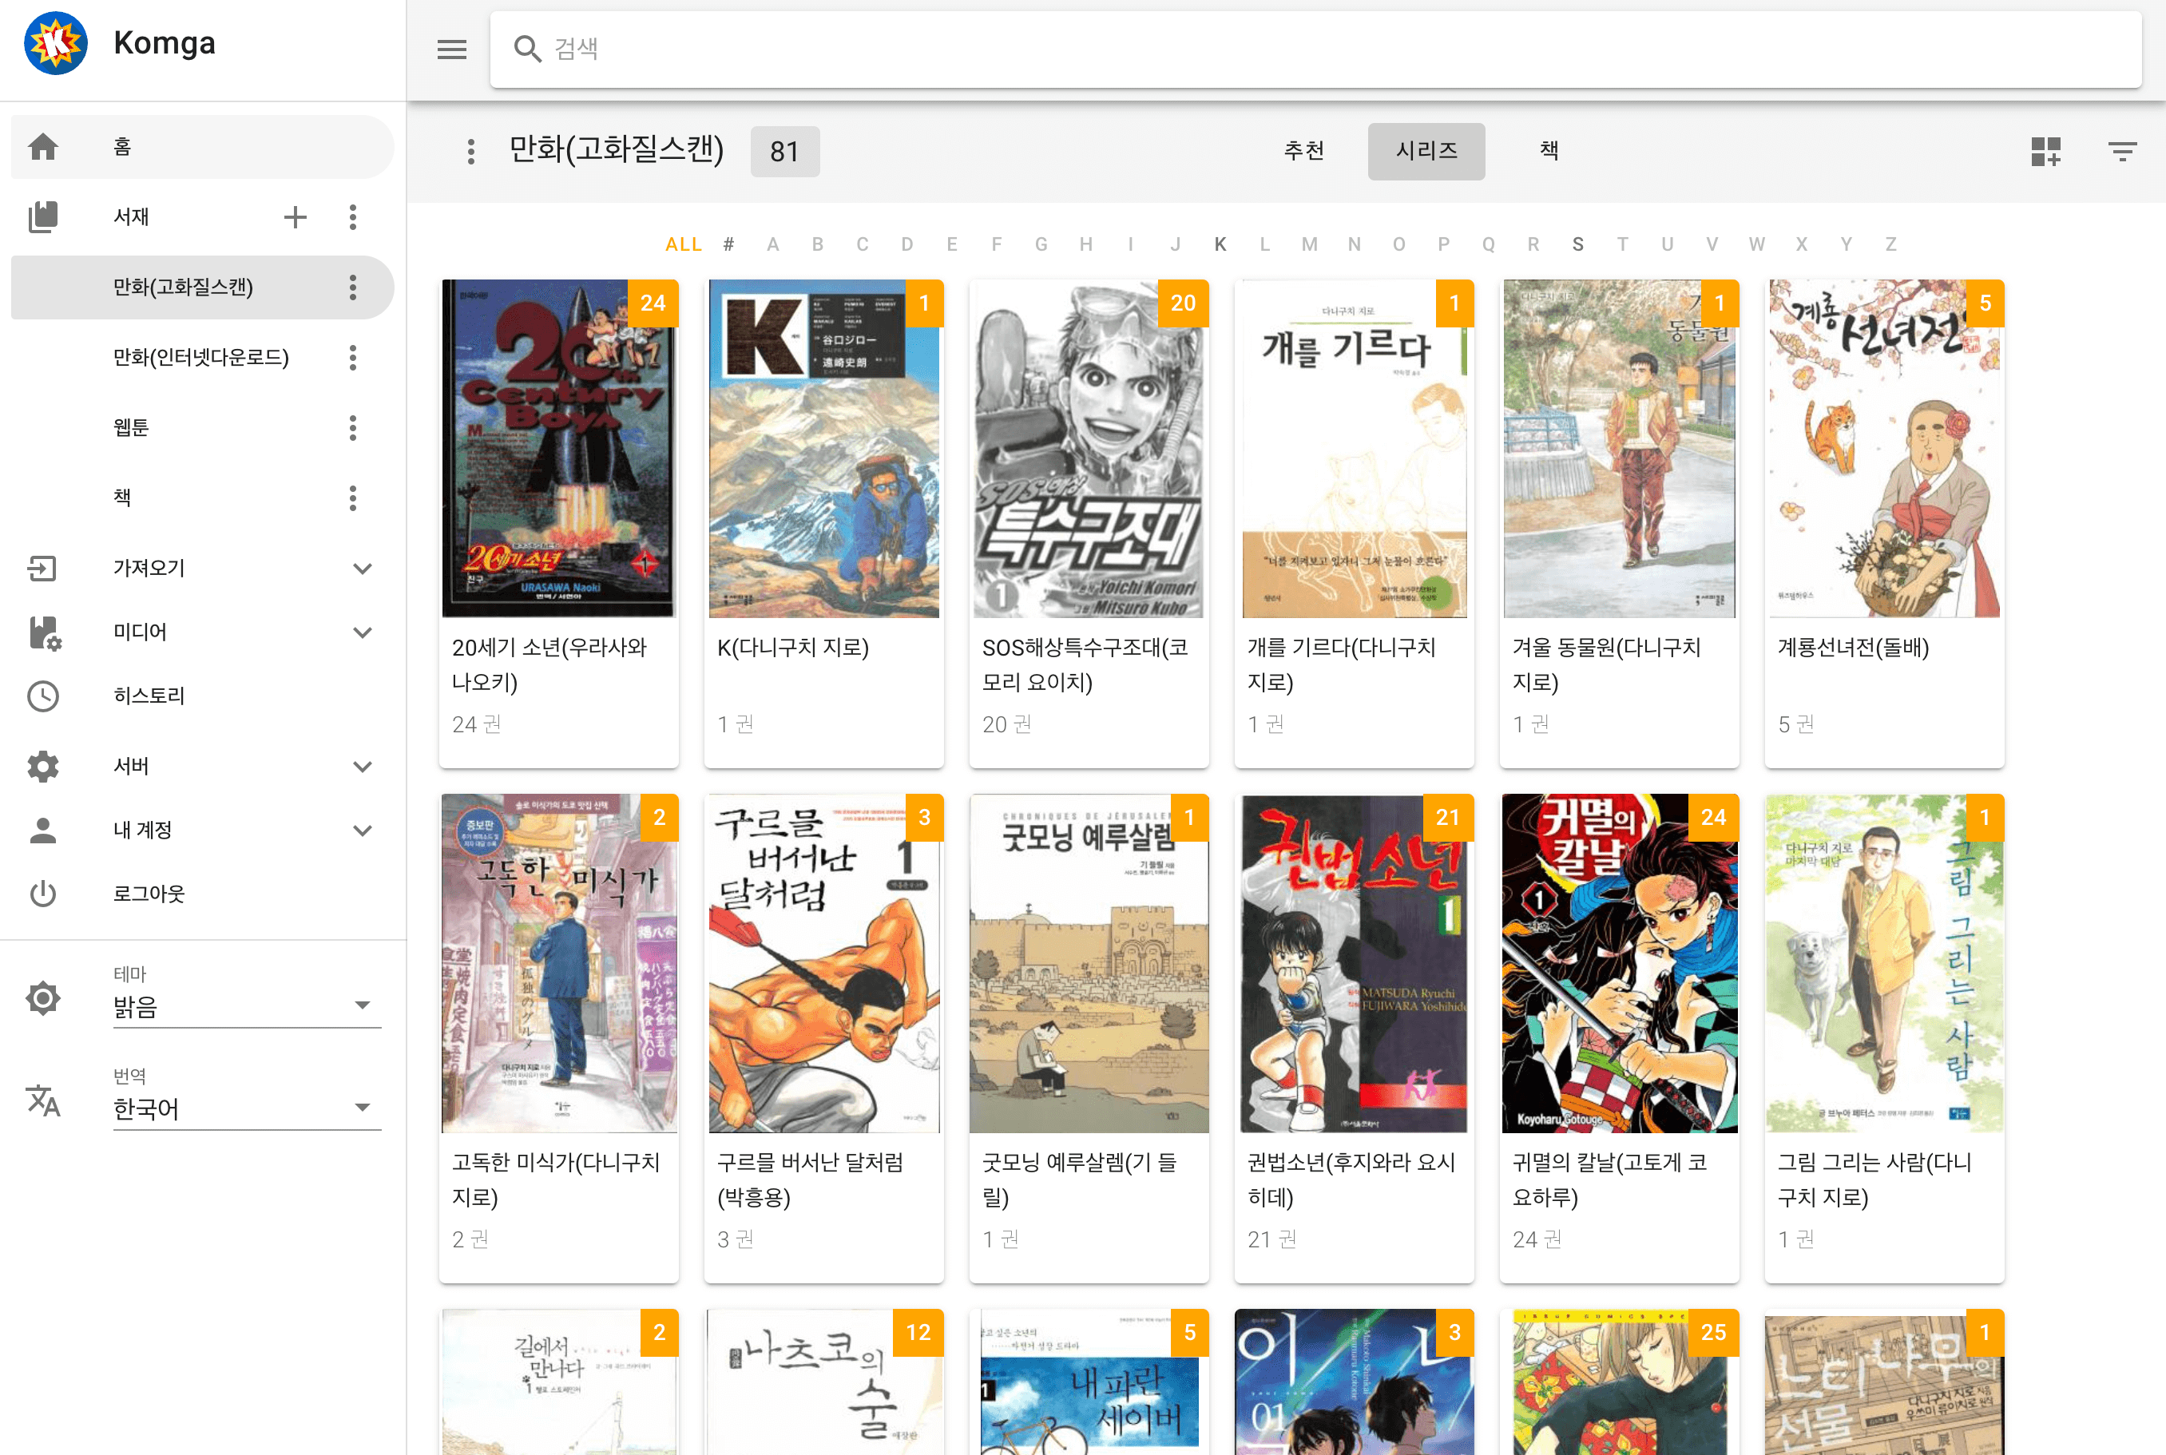Expand the 가져오기 section
Image resolution: width=2166 pixels, height=1455 pixels.
pyautogui.click(x=363, y=568)
